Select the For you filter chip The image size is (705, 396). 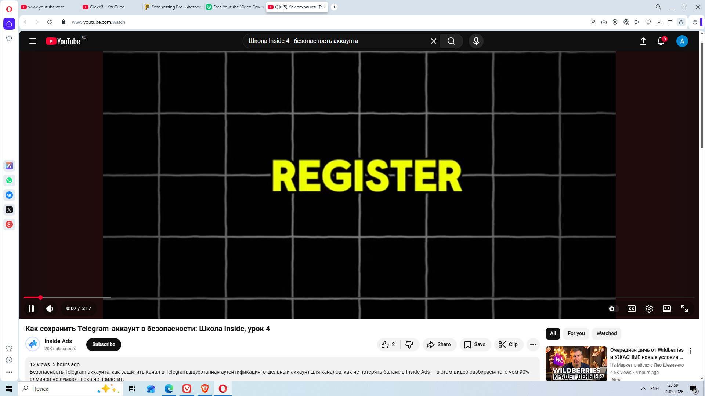pyautogui.click(x=576, y=333)
